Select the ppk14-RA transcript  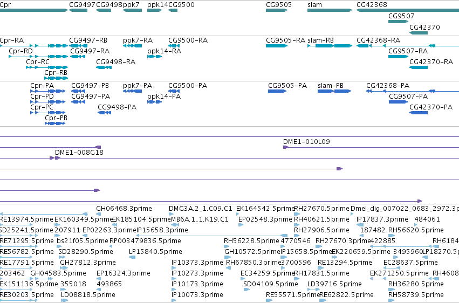click(x=155, y=57)
